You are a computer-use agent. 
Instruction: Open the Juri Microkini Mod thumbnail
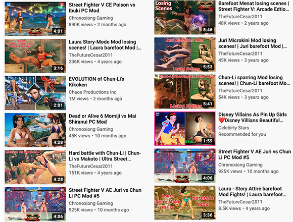click(185, 54)
